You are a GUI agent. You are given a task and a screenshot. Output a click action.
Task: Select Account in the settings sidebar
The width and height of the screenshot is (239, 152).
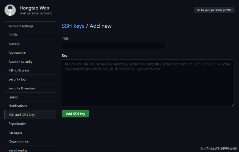[x=14, y=44]
